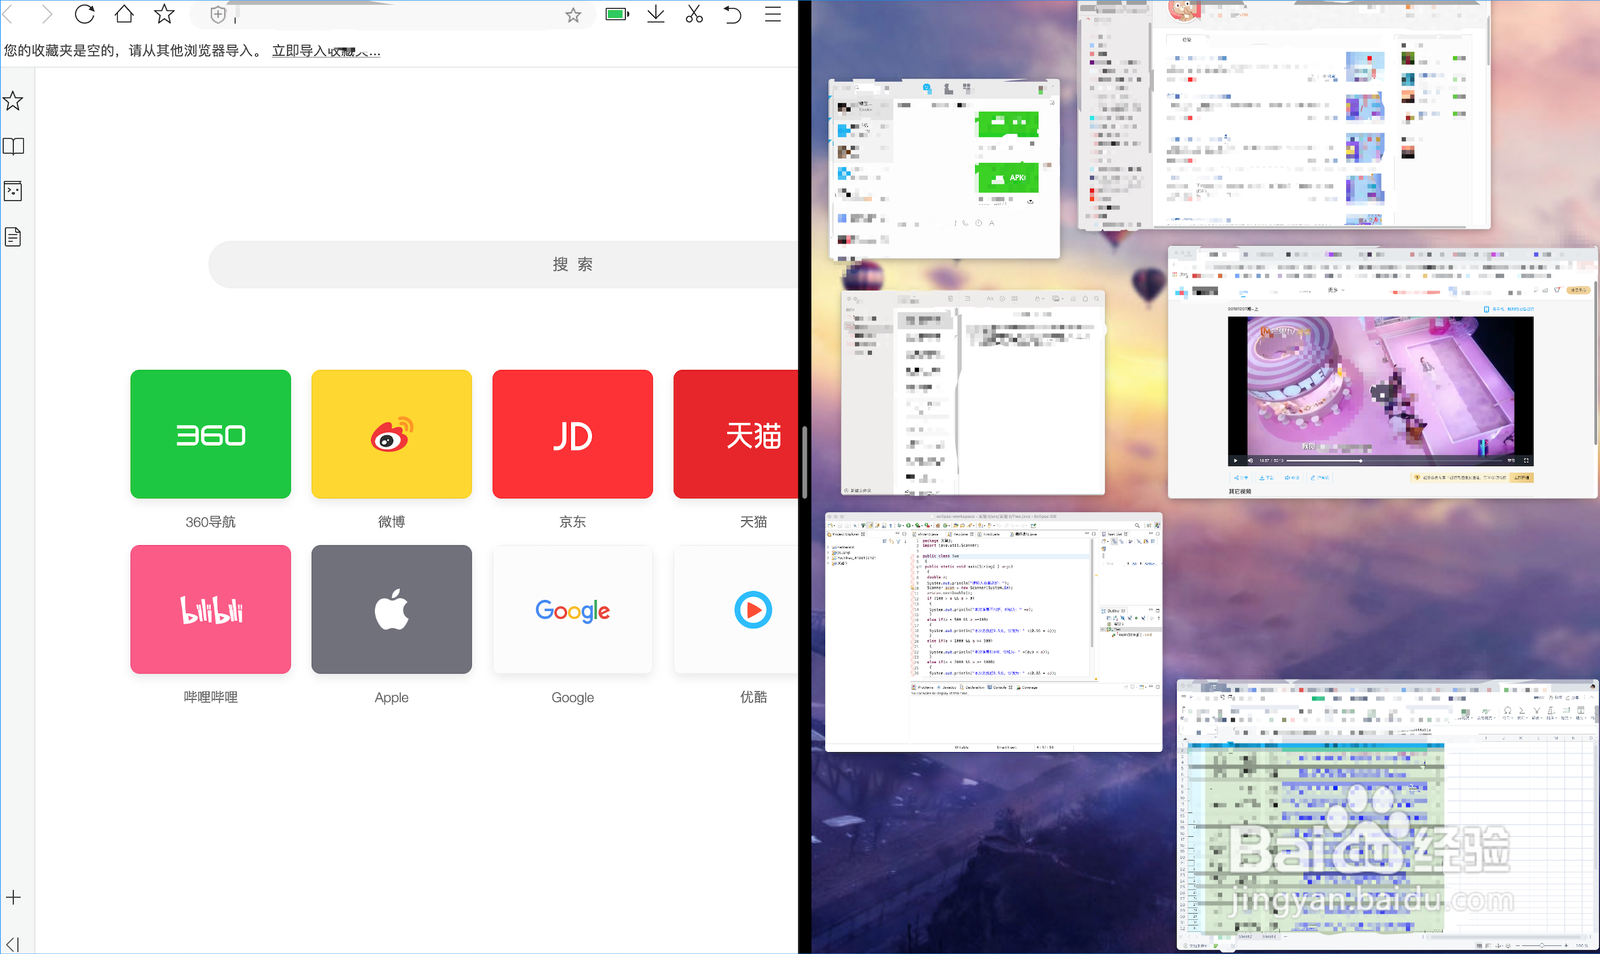The height and width of the screenshot is (954, 1600).
Task: Open the scissors screenshot tool
Action: 694,13
